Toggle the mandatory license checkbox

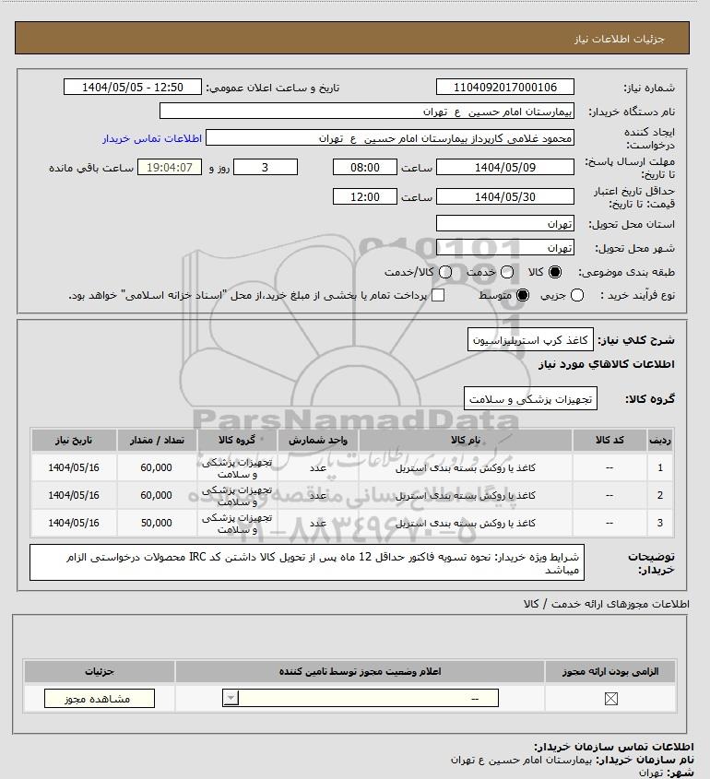tap(610, 699)
